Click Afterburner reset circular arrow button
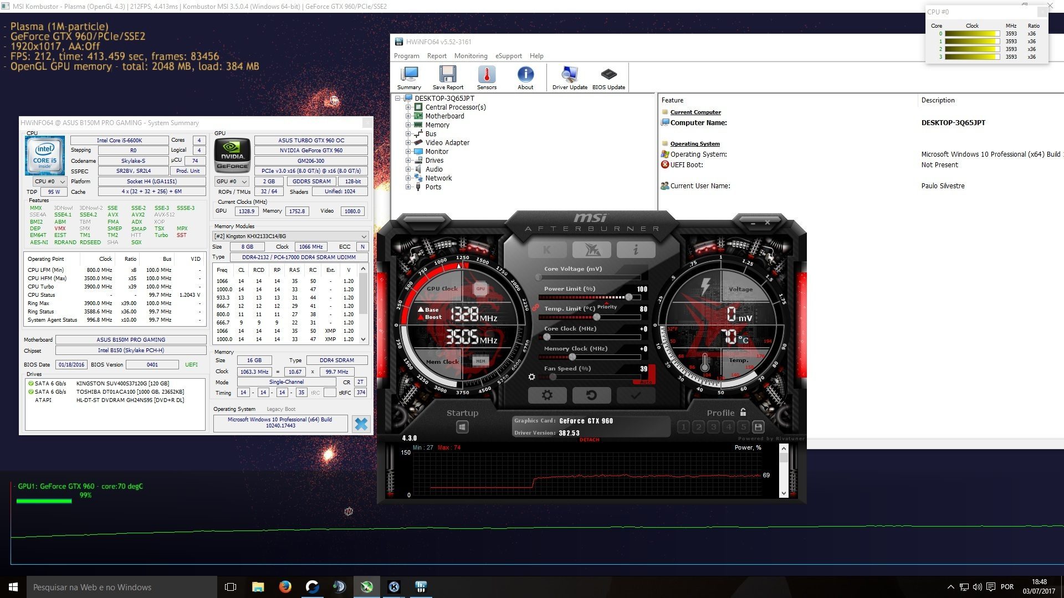1064x598 pixels. [x=591, y=395]
